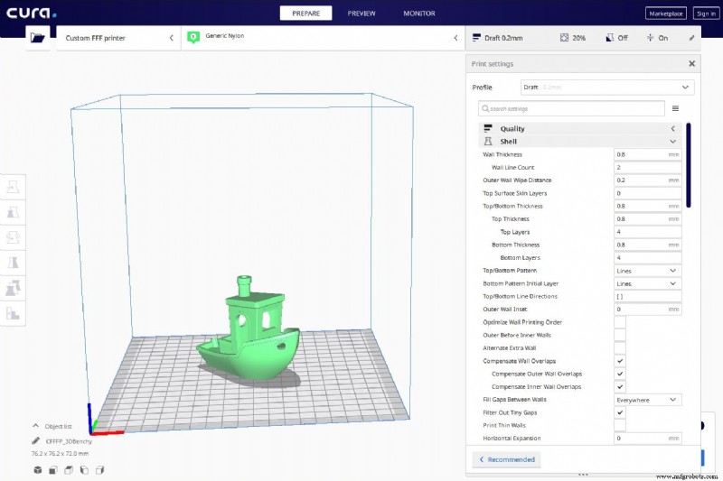Viewport: 723px width, 481px height.
Task: Switch to left view cube icon
Action: [x=84, y=470]
